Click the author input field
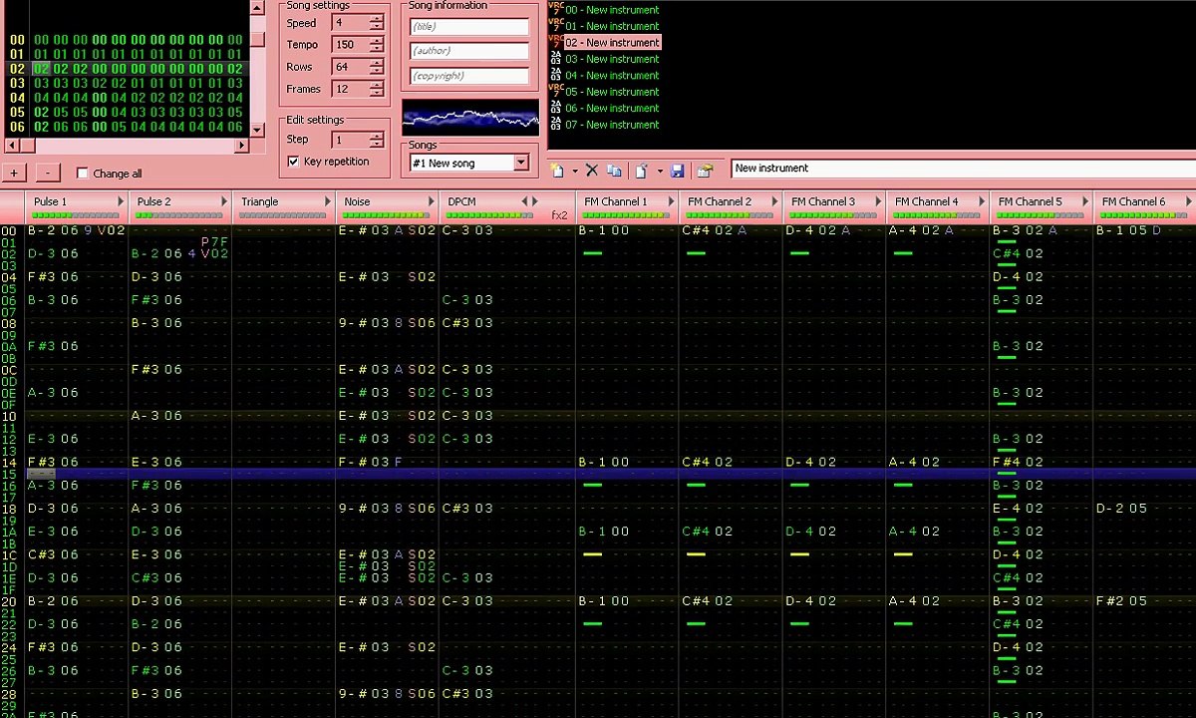The height and width of the screenshot is (718, 1196). coord(469,51)
